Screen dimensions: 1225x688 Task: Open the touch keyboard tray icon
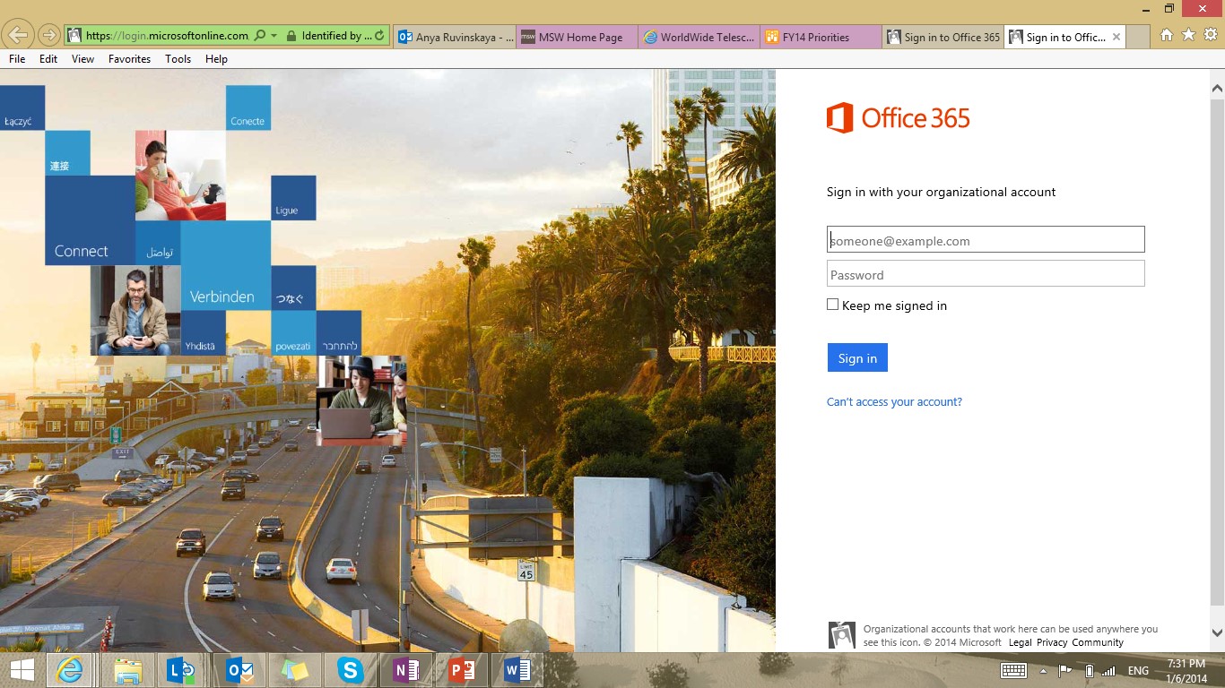point(1013,670)
